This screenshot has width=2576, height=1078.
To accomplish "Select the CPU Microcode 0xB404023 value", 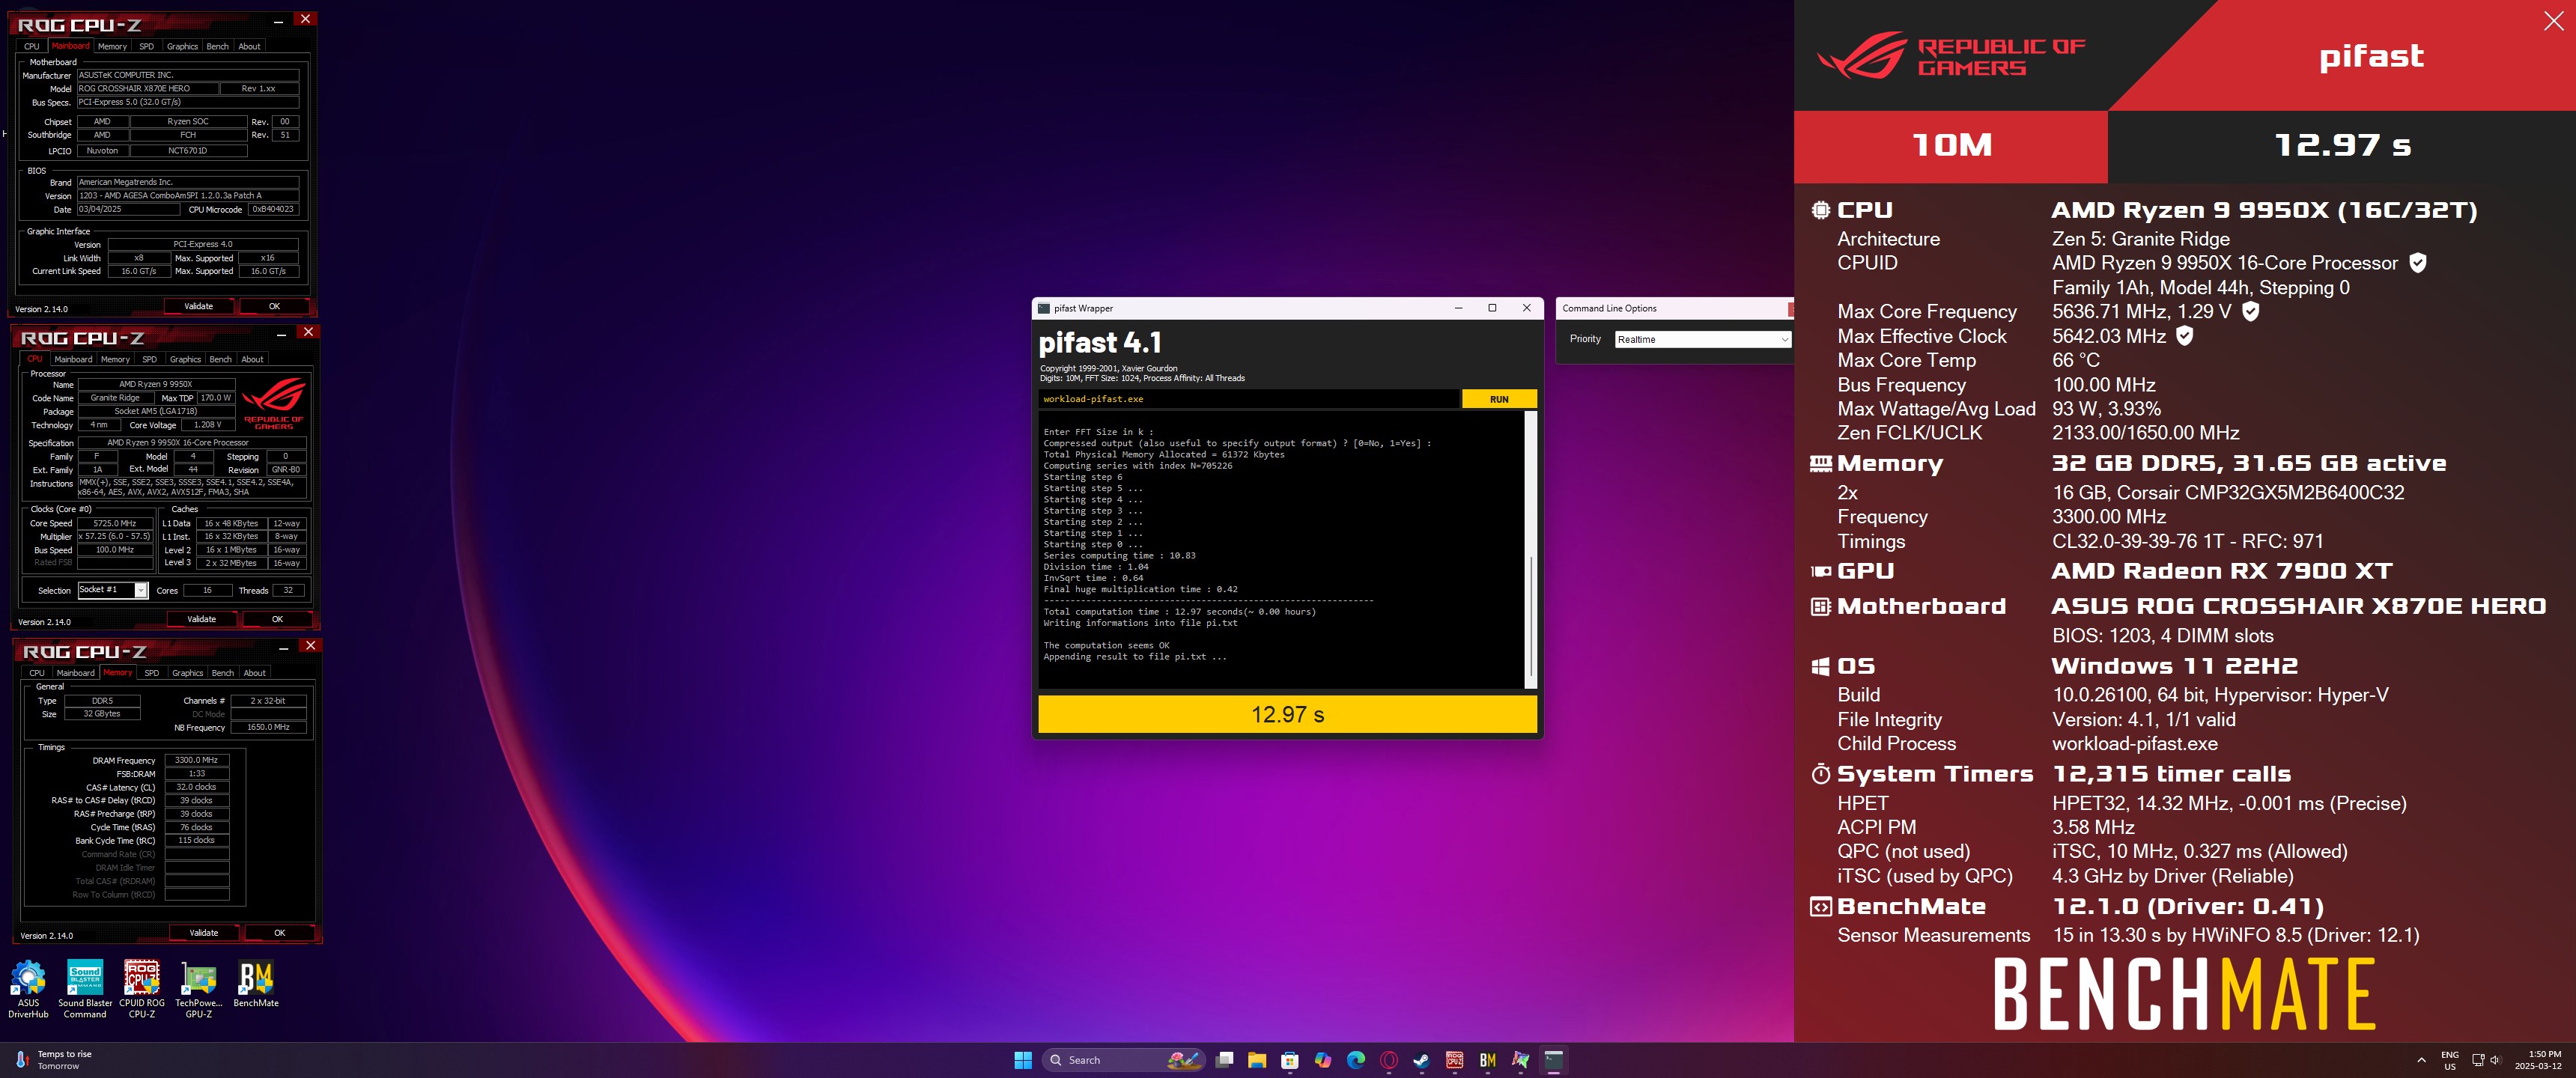I will tap(273, 209).
